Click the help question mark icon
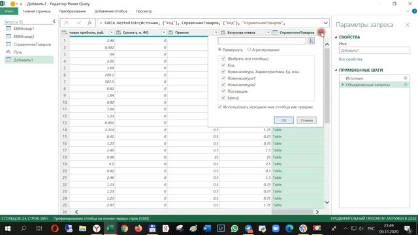The image size is (418, 235). point(414,11)
